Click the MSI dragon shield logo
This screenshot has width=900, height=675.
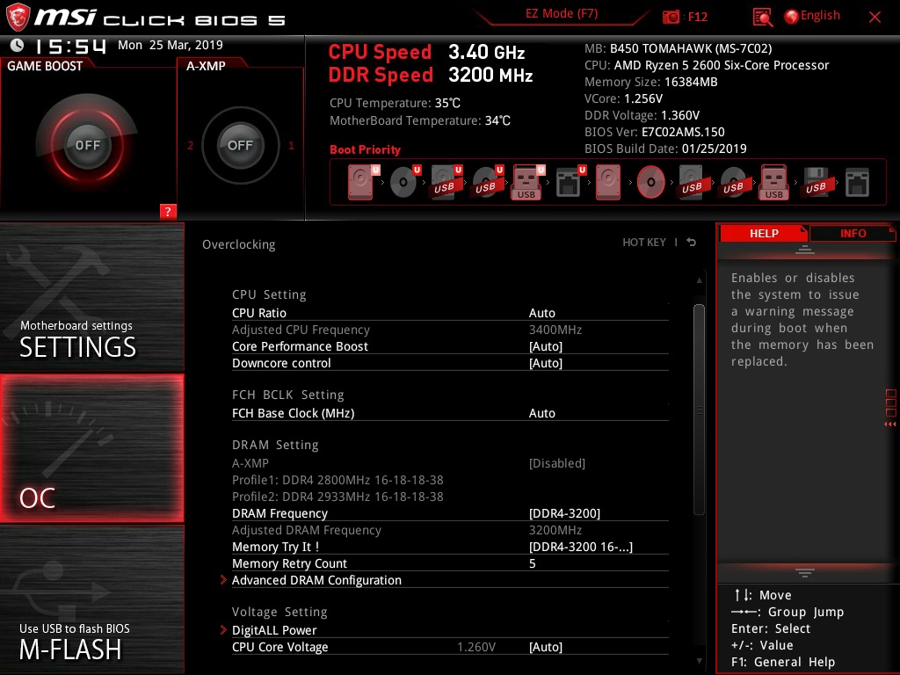(18, 17)
